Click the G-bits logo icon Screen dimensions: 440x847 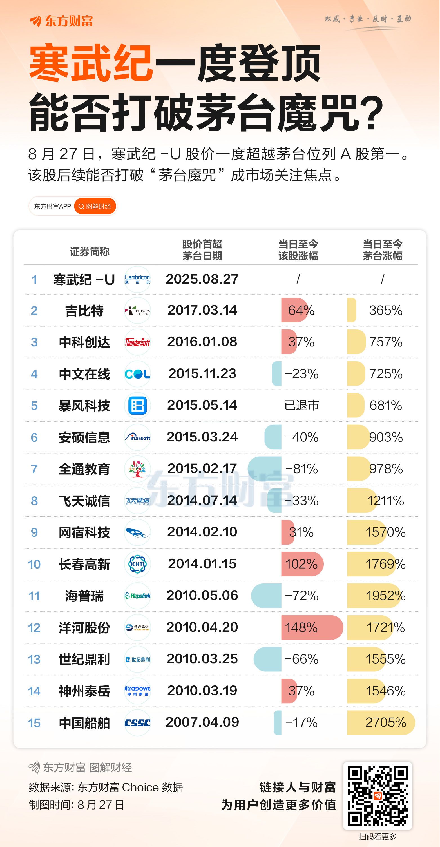click(138, 311)
